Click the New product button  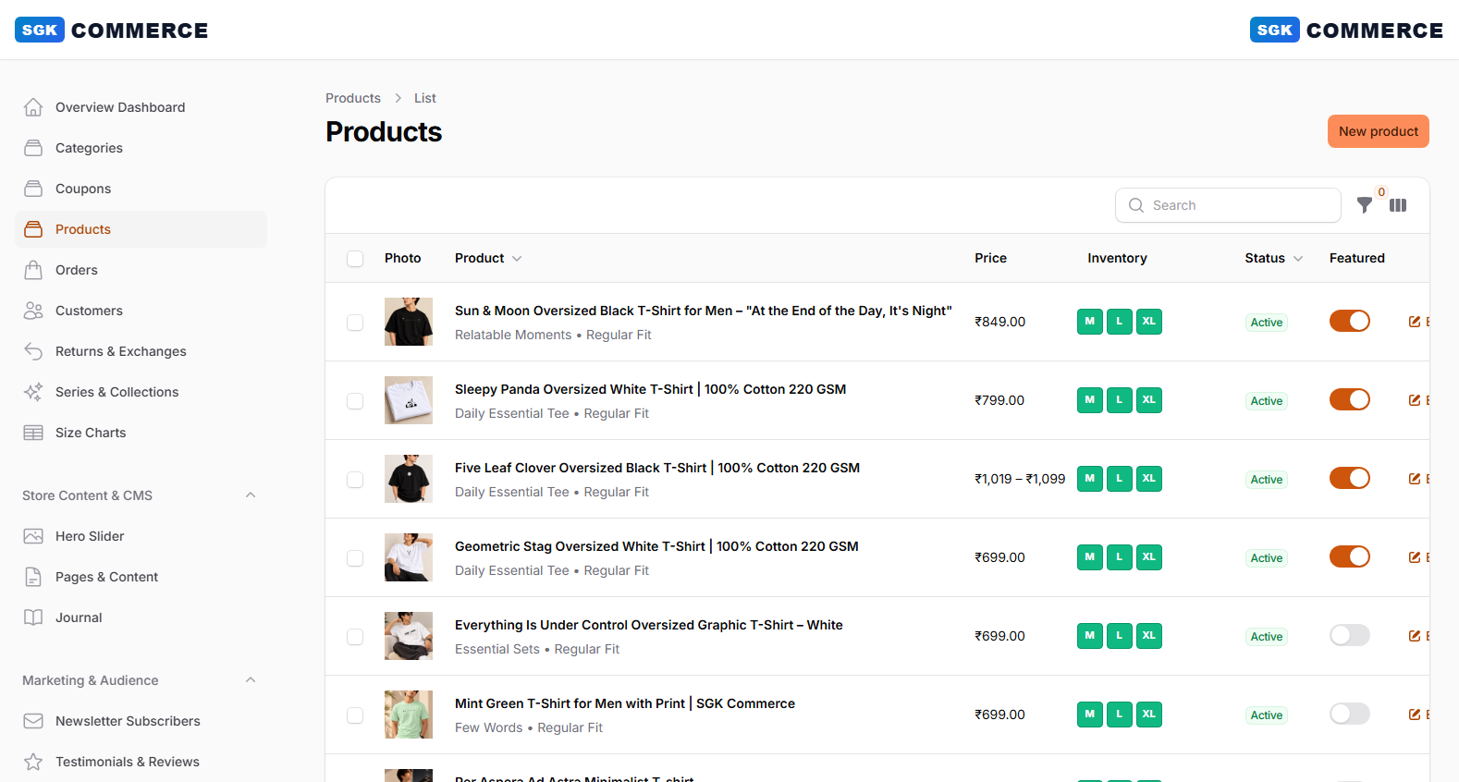pyautogui.click(x=1379, y=131)
